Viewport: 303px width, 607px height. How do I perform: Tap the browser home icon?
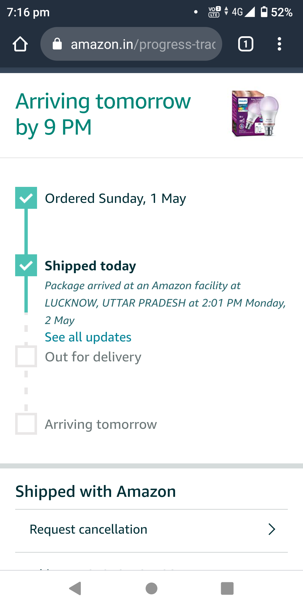pos(20,44)
